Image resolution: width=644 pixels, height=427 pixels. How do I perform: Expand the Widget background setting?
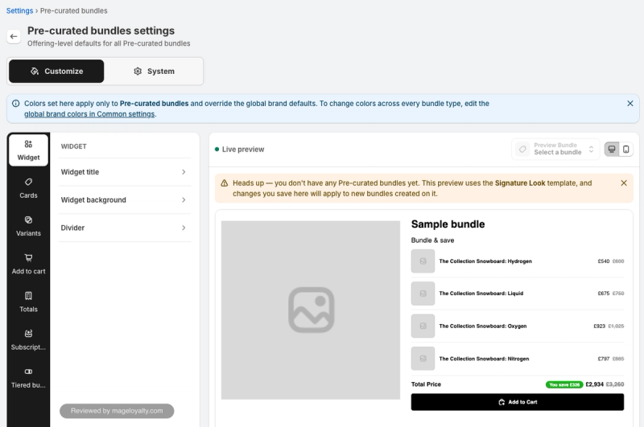(125, 199)
